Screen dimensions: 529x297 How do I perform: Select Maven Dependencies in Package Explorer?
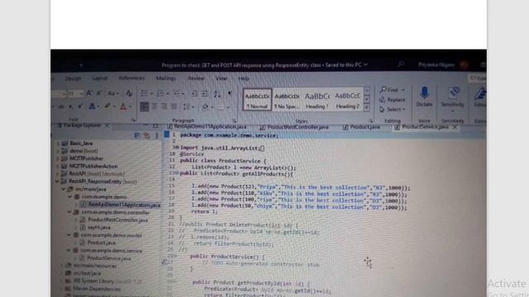tap(97, 289)
